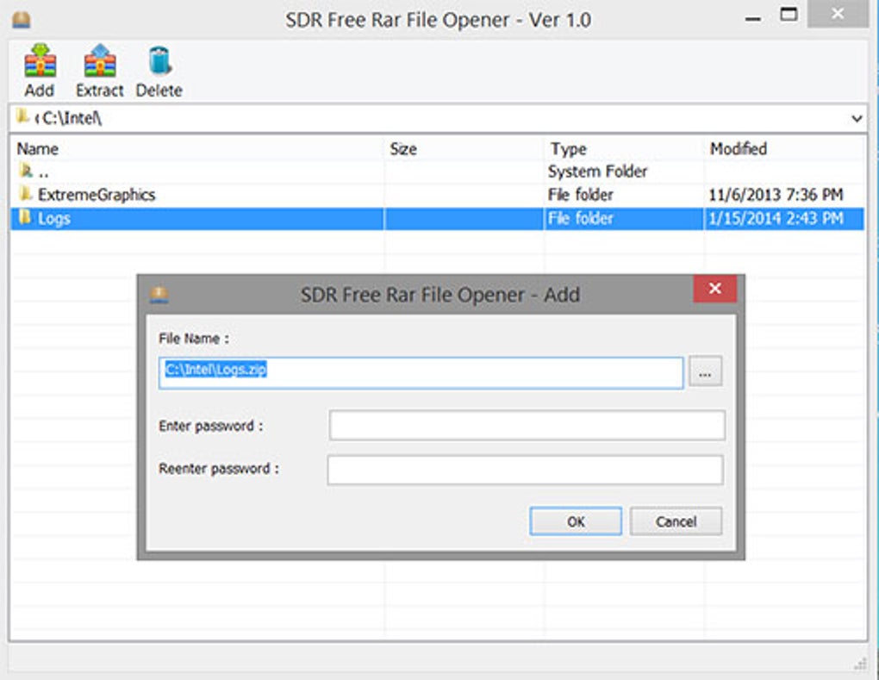Click the browse '...' button

click(705, 371)
